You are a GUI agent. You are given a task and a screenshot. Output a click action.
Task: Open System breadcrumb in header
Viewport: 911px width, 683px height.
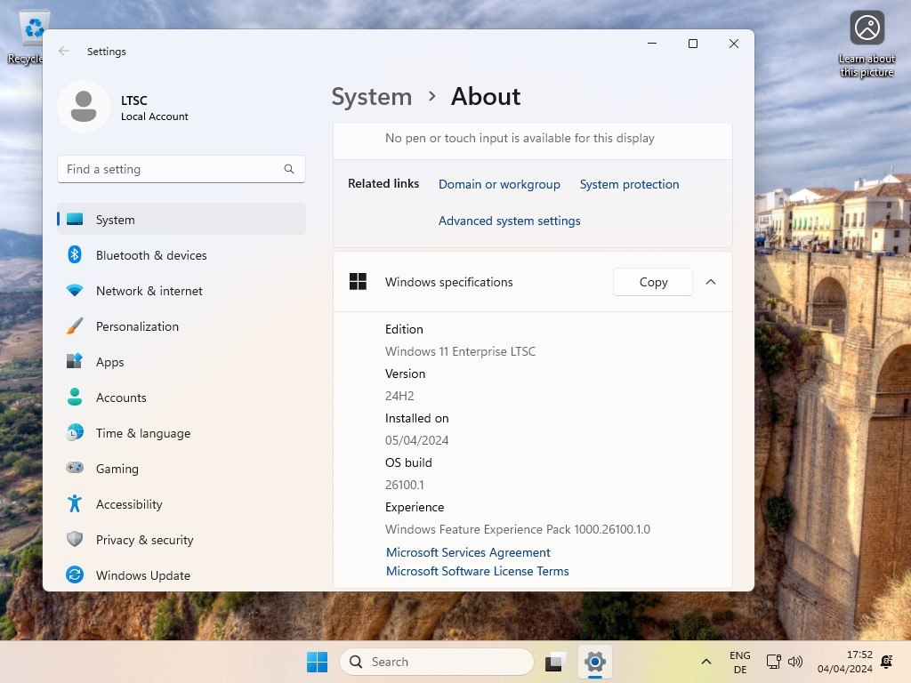(x=371, y=96)
